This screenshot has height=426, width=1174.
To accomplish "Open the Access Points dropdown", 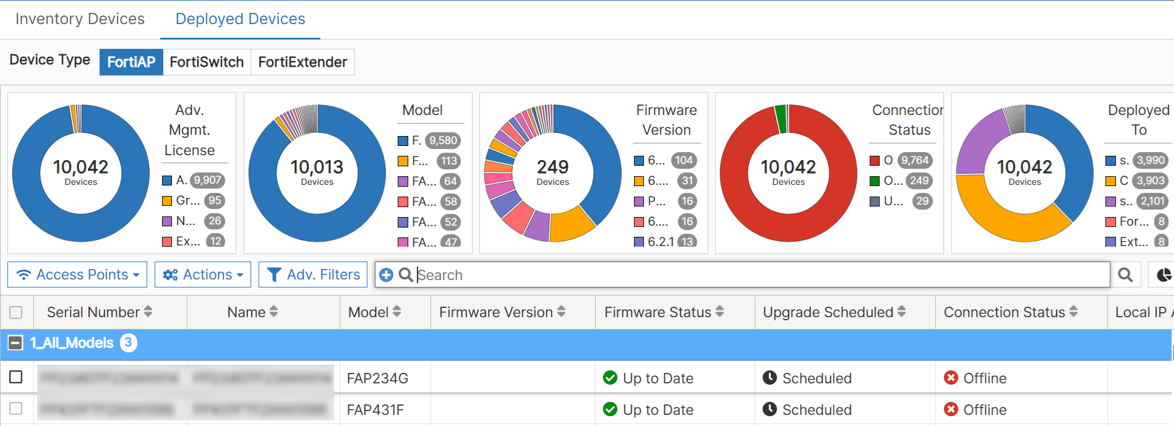I will [77, 275].
